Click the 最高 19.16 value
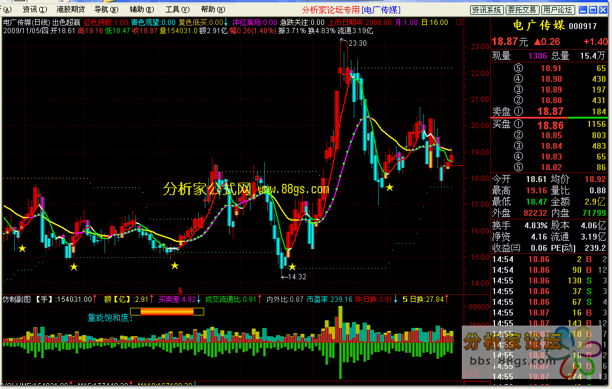This screenshot has height=389, width=612. [x=536, y=190]
